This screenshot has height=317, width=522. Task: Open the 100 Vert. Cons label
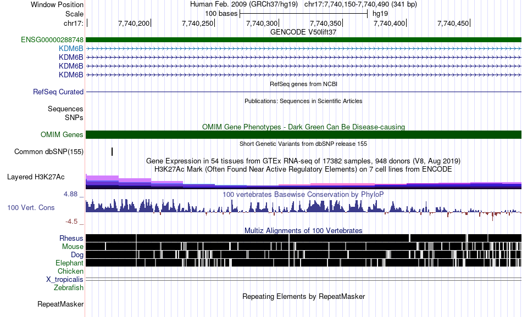(x=31, y=208)
